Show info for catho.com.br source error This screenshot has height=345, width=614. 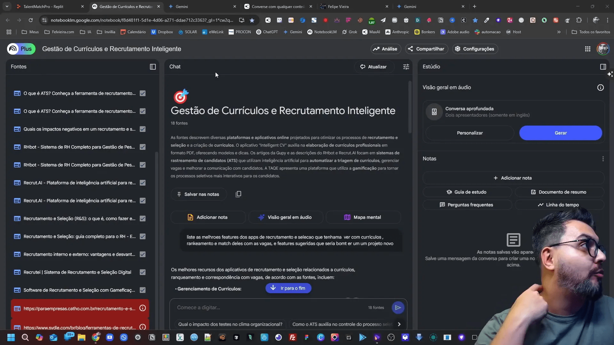[x=143, y=308]
